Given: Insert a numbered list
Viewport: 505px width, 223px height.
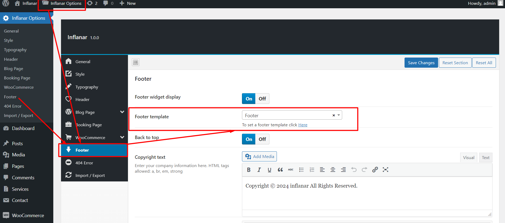Looking at the screenshot, I should point(312,170).
